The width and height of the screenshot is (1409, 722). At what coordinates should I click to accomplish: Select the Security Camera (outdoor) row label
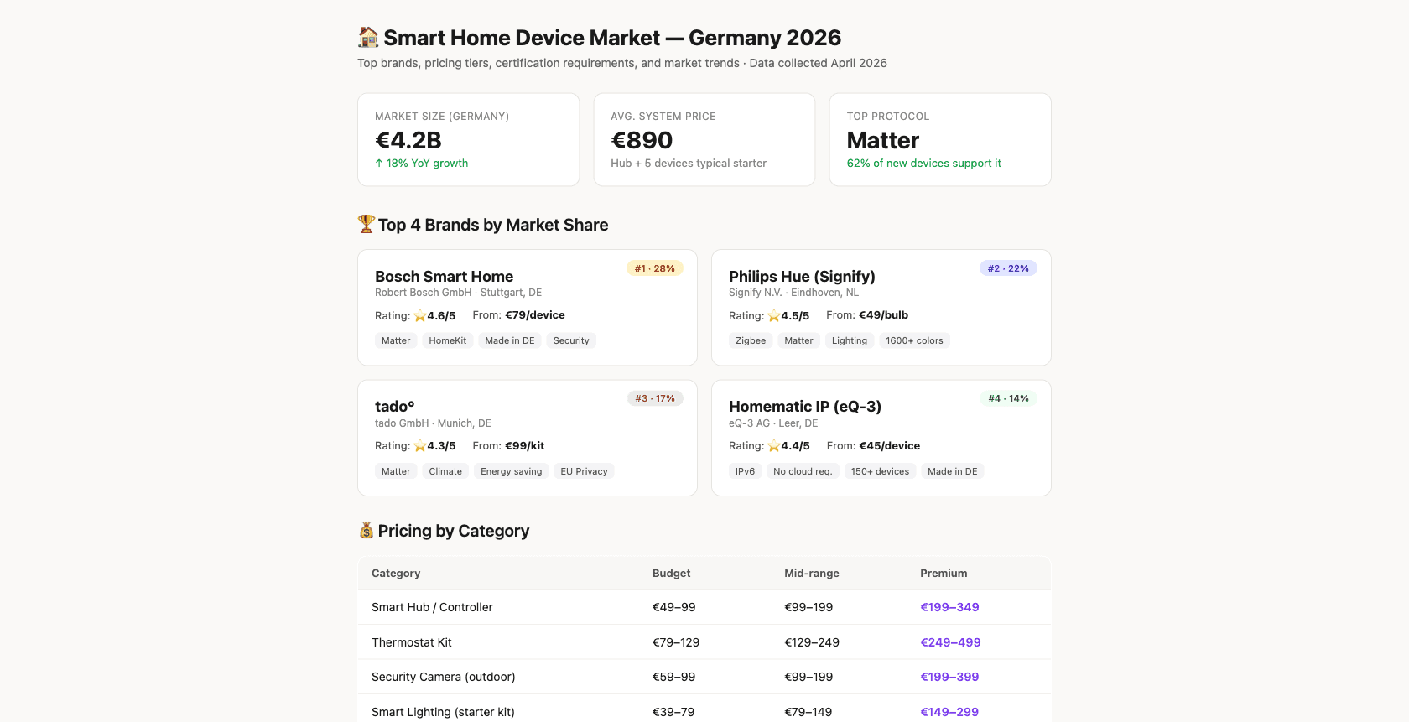(x=444, y=677)
